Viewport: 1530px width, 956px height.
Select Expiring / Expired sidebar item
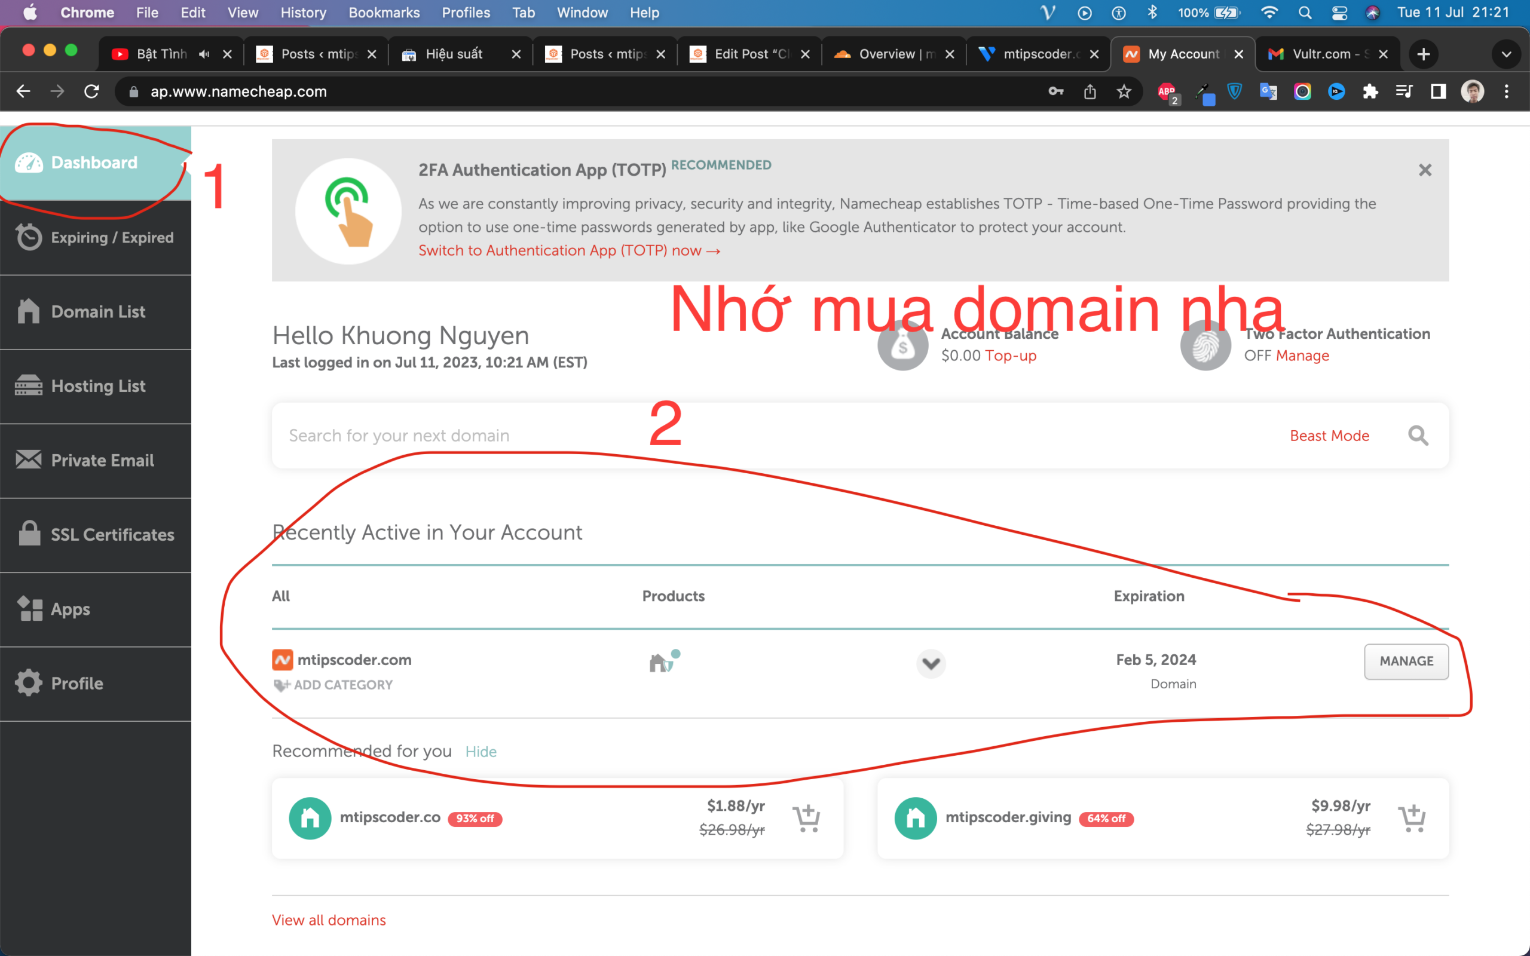click(x=111, y=237)
